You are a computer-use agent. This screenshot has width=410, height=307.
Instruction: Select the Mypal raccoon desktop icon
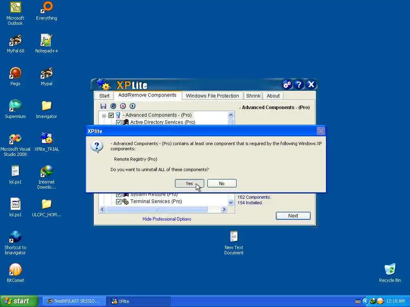click(46, 77)
